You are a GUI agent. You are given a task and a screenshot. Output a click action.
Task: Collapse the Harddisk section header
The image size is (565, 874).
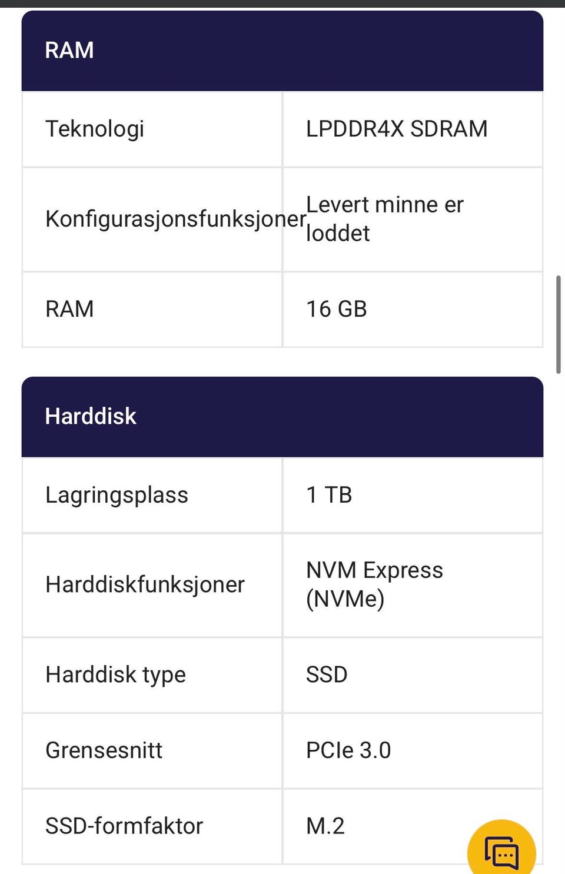pyautogui.click(x=282, y=417)
